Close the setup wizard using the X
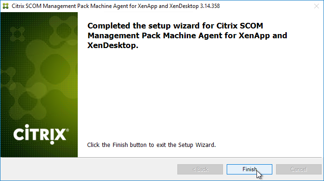The image size is (324, 181). pos(317,6)
